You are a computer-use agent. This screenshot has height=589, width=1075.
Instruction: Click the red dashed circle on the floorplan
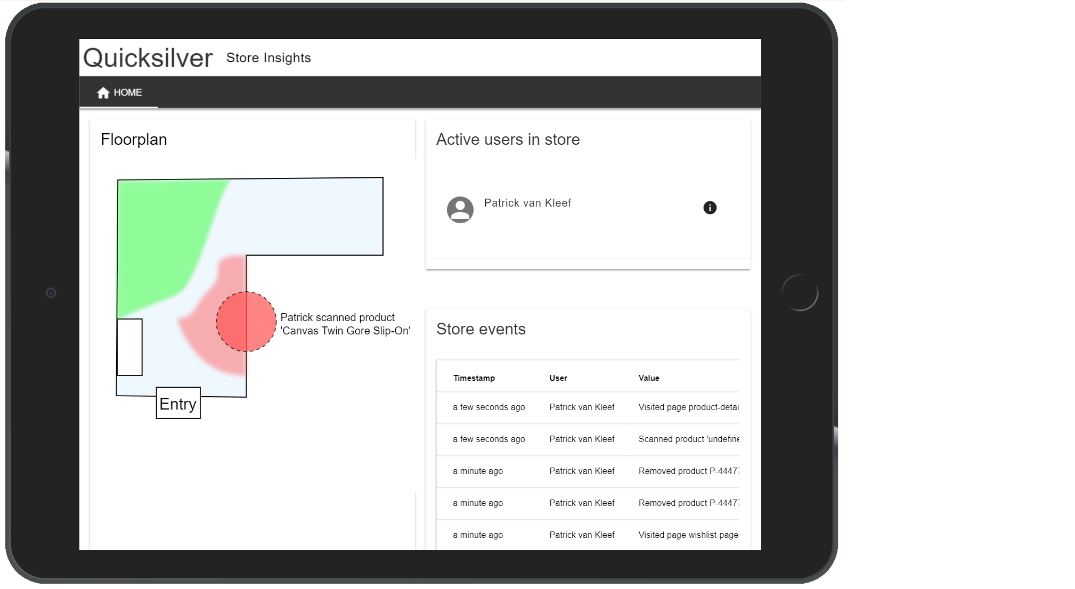(246, 322)
